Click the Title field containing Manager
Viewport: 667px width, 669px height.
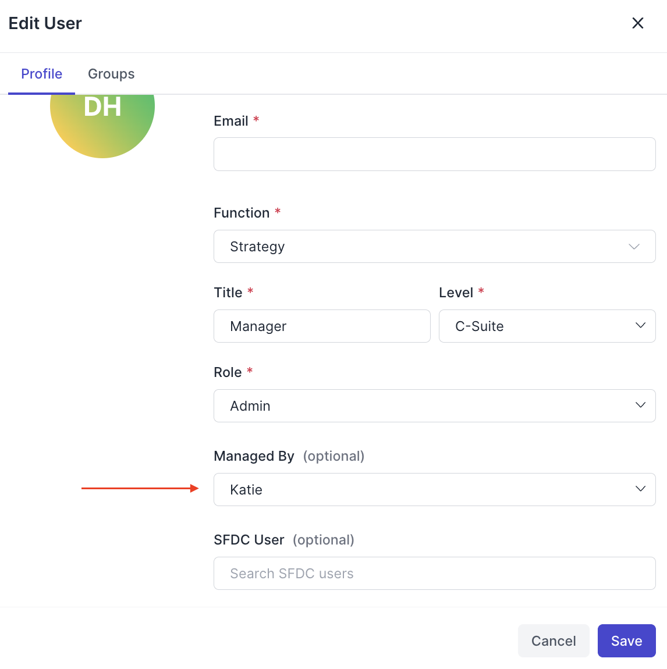click(x=322, y=326)
